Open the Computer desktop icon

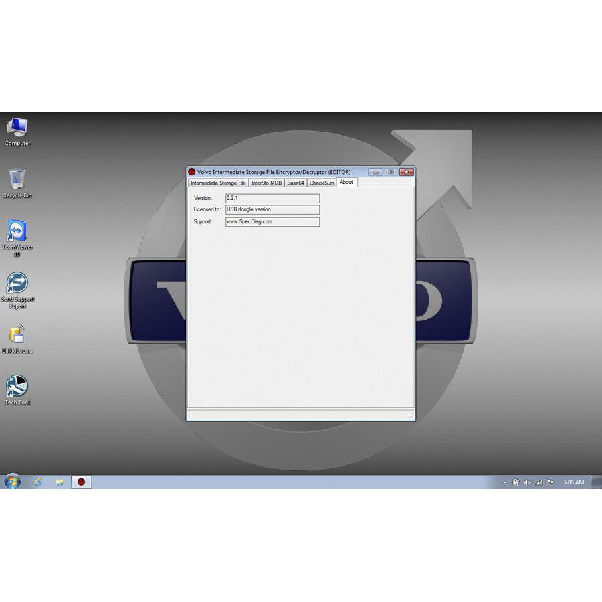tap(17, 132)
